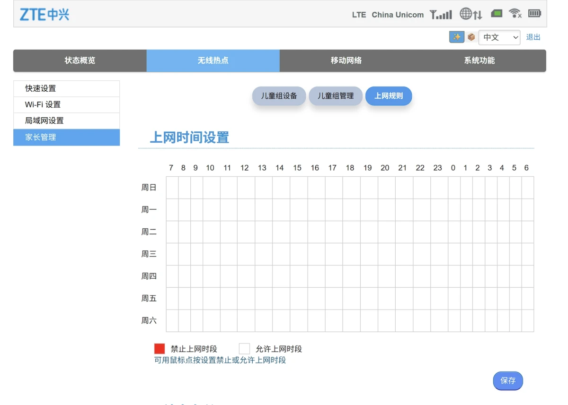Click the green SIM card icon

[497, 14]
